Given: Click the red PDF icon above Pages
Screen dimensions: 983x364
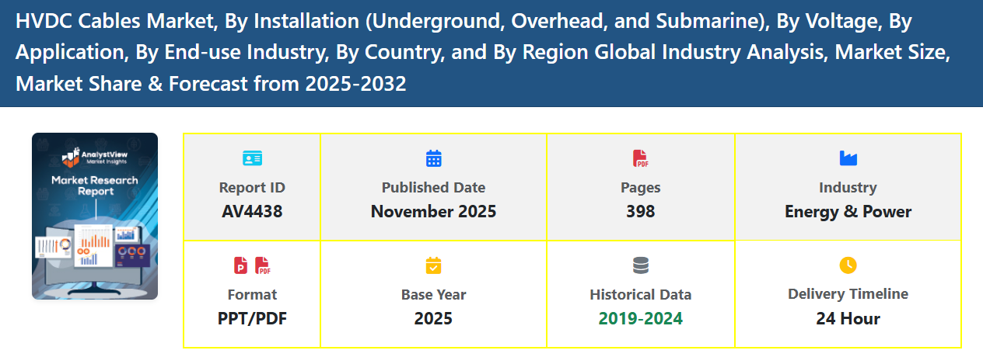Looking at the screenshot, I should click(x=640, y=158).
